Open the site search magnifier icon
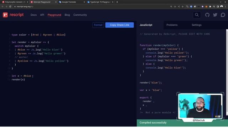 click(x=197, y=15)
